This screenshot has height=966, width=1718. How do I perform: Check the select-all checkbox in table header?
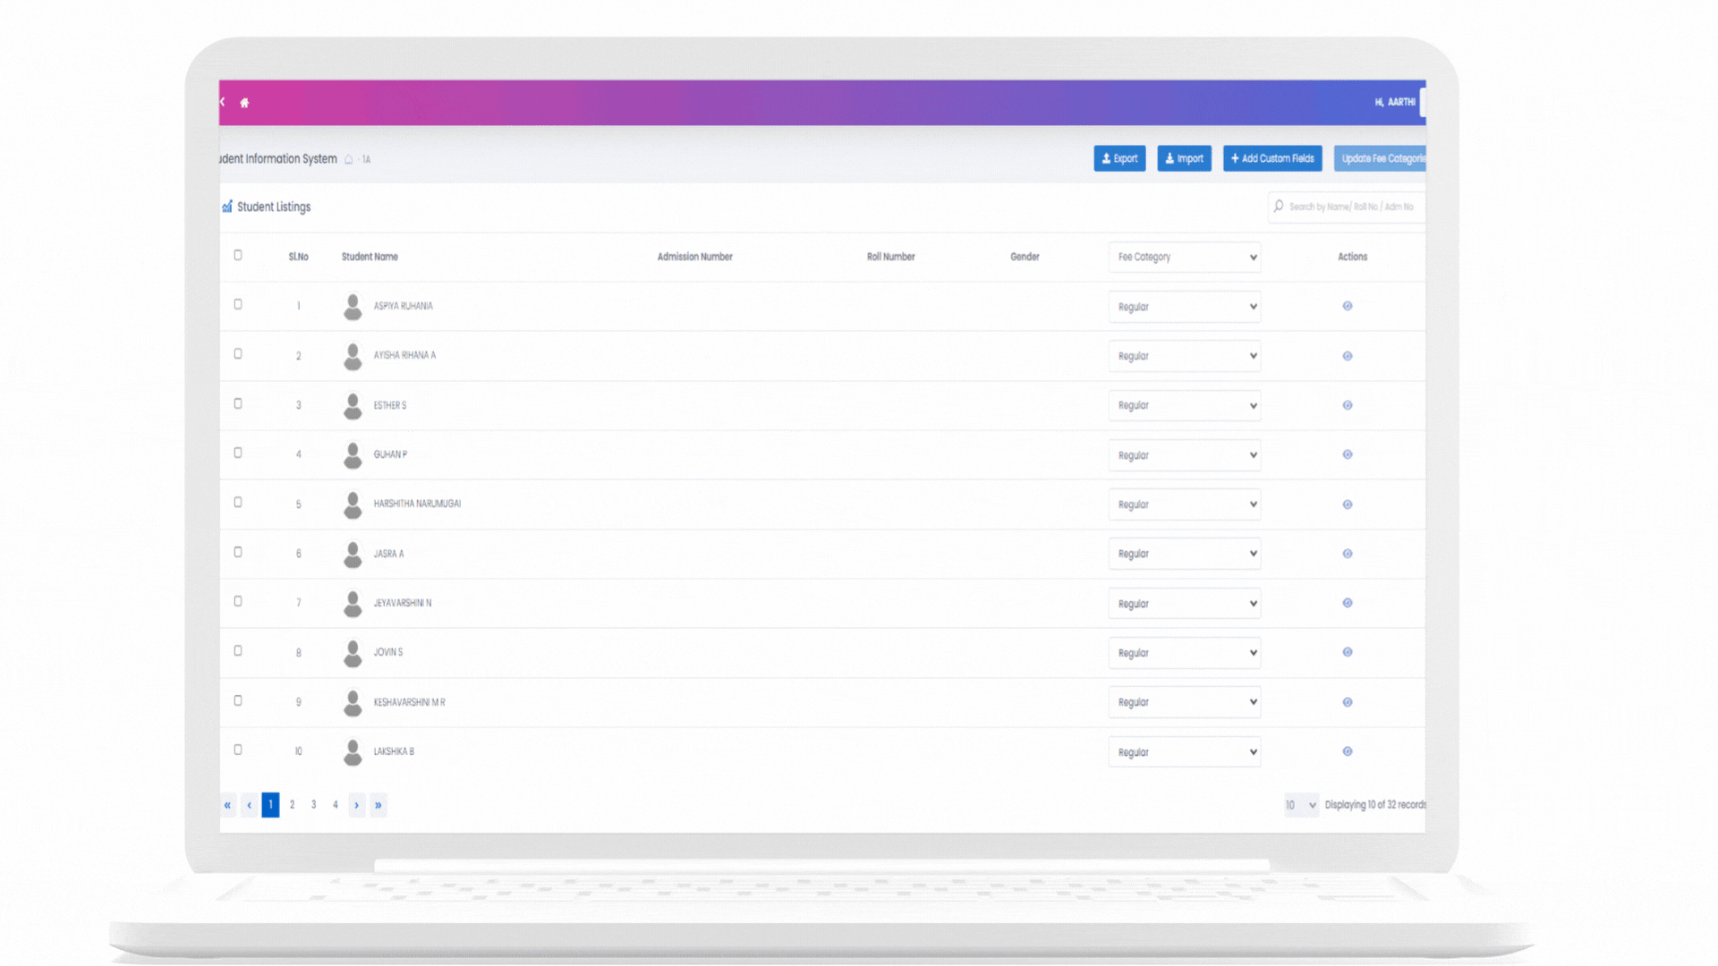pos(238,256)
